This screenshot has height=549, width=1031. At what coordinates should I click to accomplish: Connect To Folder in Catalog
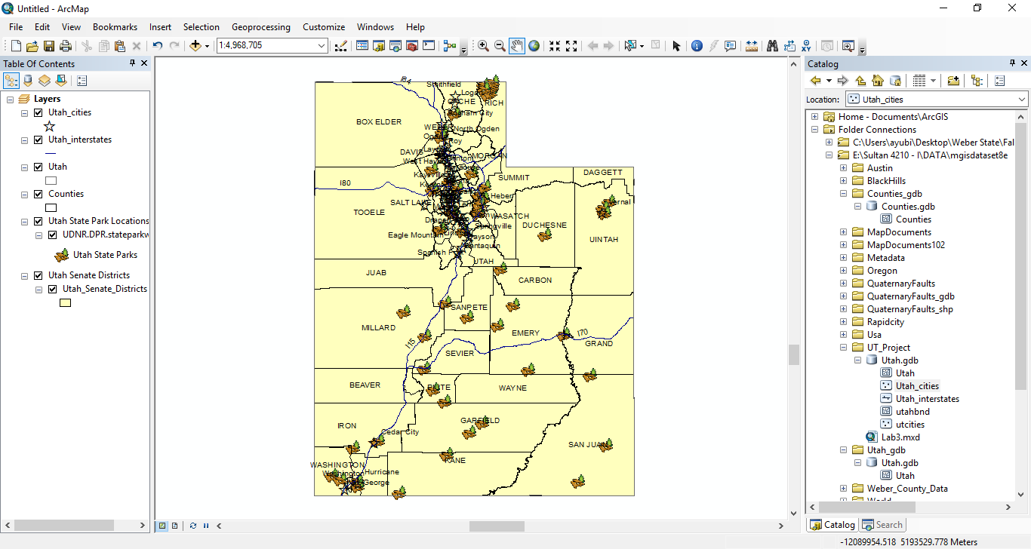pyautogui.click(x=953, y=81)
